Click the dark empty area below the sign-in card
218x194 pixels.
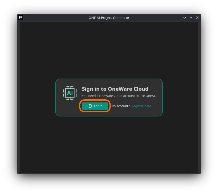(109, 145)
